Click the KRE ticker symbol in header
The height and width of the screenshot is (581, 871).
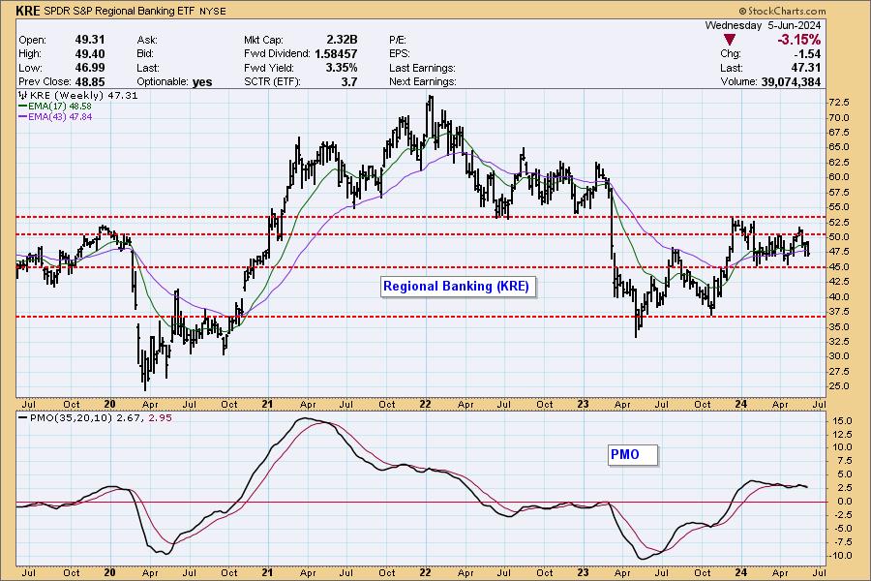28,11
